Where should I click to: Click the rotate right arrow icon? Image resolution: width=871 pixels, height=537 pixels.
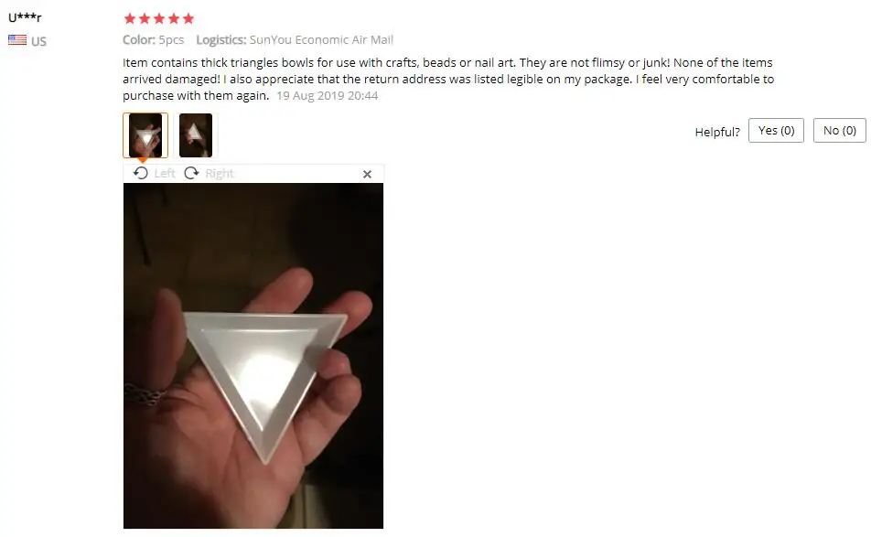[191, 173]
